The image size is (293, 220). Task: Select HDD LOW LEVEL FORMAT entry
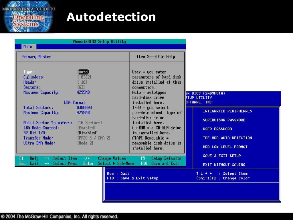coord(225,147)
